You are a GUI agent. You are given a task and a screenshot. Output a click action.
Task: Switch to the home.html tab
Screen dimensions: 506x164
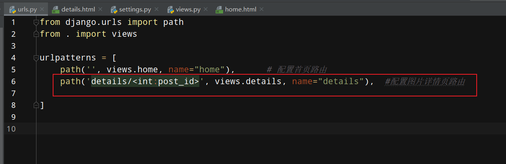pyautogui.click(x=239, y=9)
